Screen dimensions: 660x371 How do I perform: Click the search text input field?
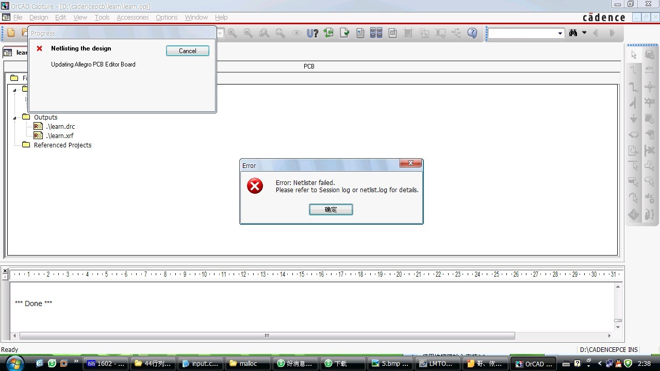coord(523,33)
